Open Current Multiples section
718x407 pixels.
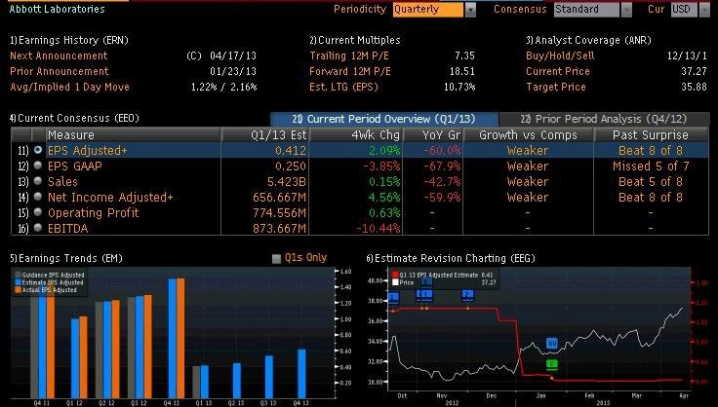(355, 40)
